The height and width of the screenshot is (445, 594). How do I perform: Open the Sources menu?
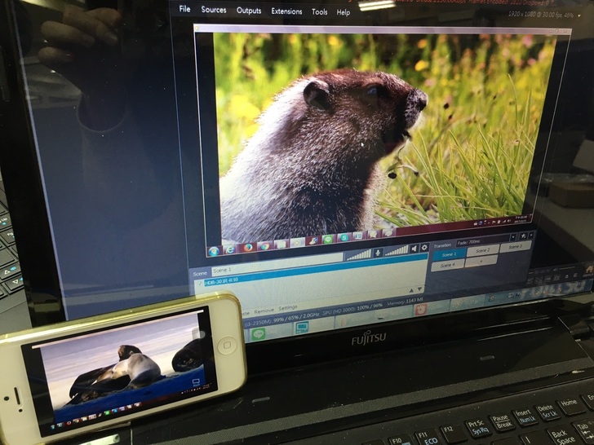tap(214, 11)
